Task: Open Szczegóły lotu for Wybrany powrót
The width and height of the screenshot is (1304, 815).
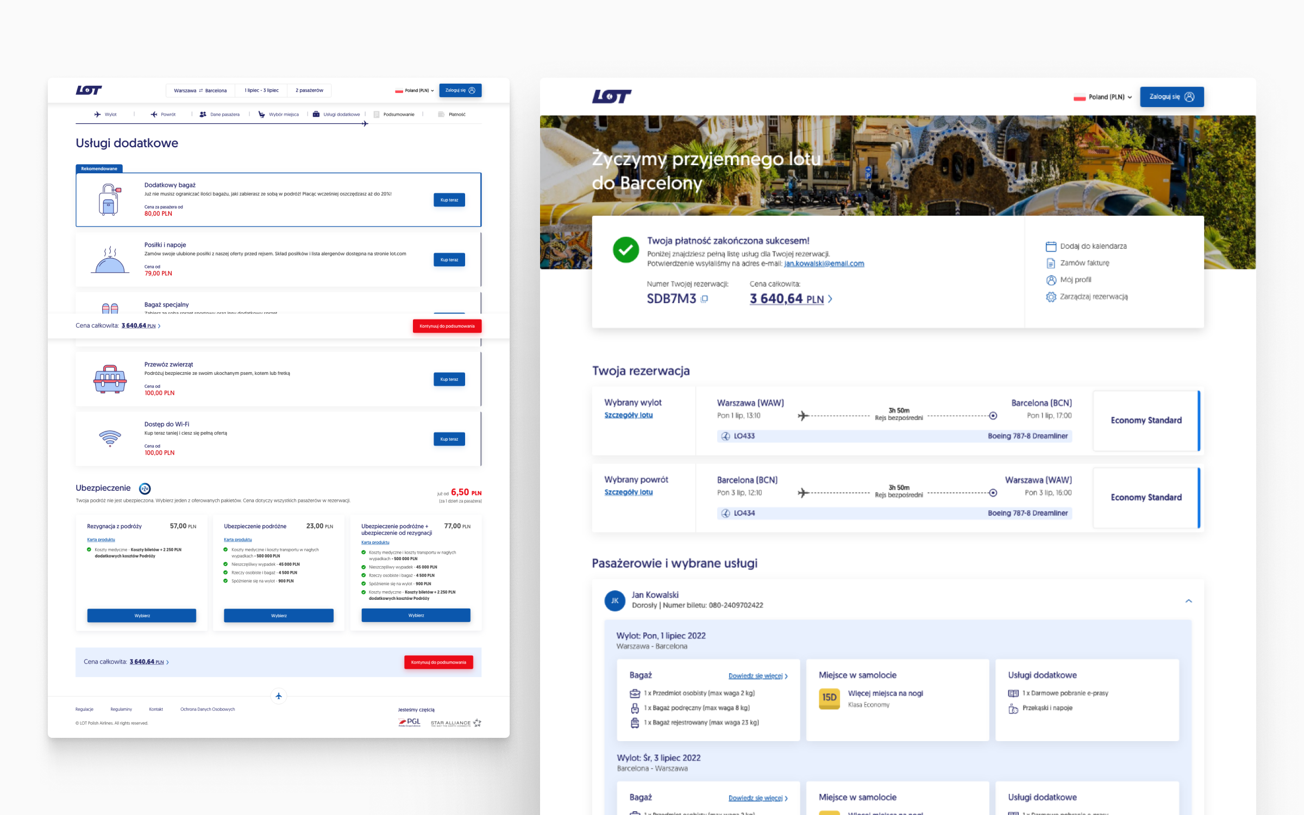Action: click(629, 492)
